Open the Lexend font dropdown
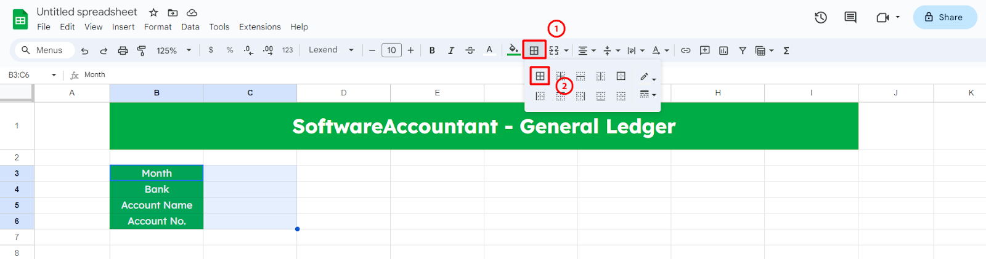The height and width of the screenshot is (259, 986). click(x=332, y=50)
